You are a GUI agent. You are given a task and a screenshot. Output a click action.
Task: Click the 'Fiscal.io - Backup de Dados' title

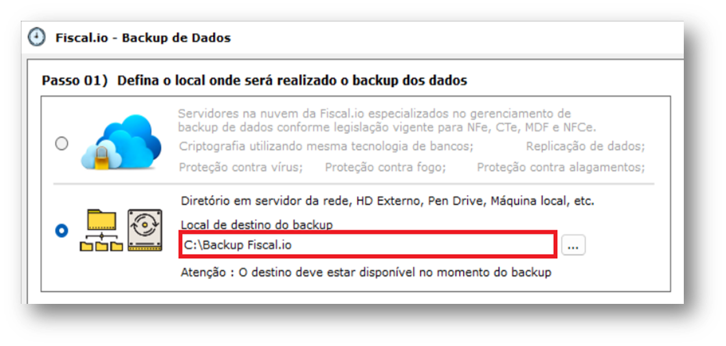point(143,38)
